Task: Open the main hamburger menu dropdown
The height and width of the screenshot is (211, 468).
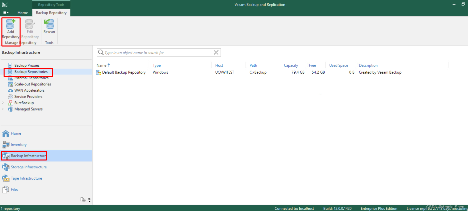Action: click(6, 12)
